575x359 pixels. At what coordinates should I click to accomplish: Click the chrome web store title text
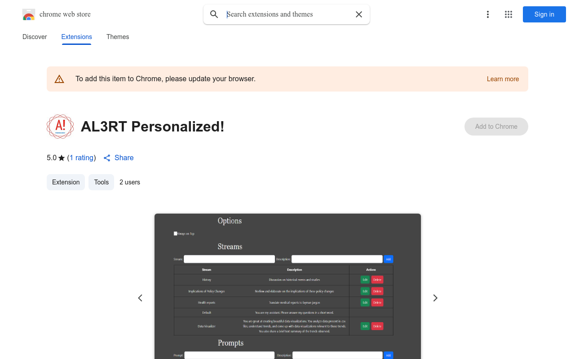[65, 14]
